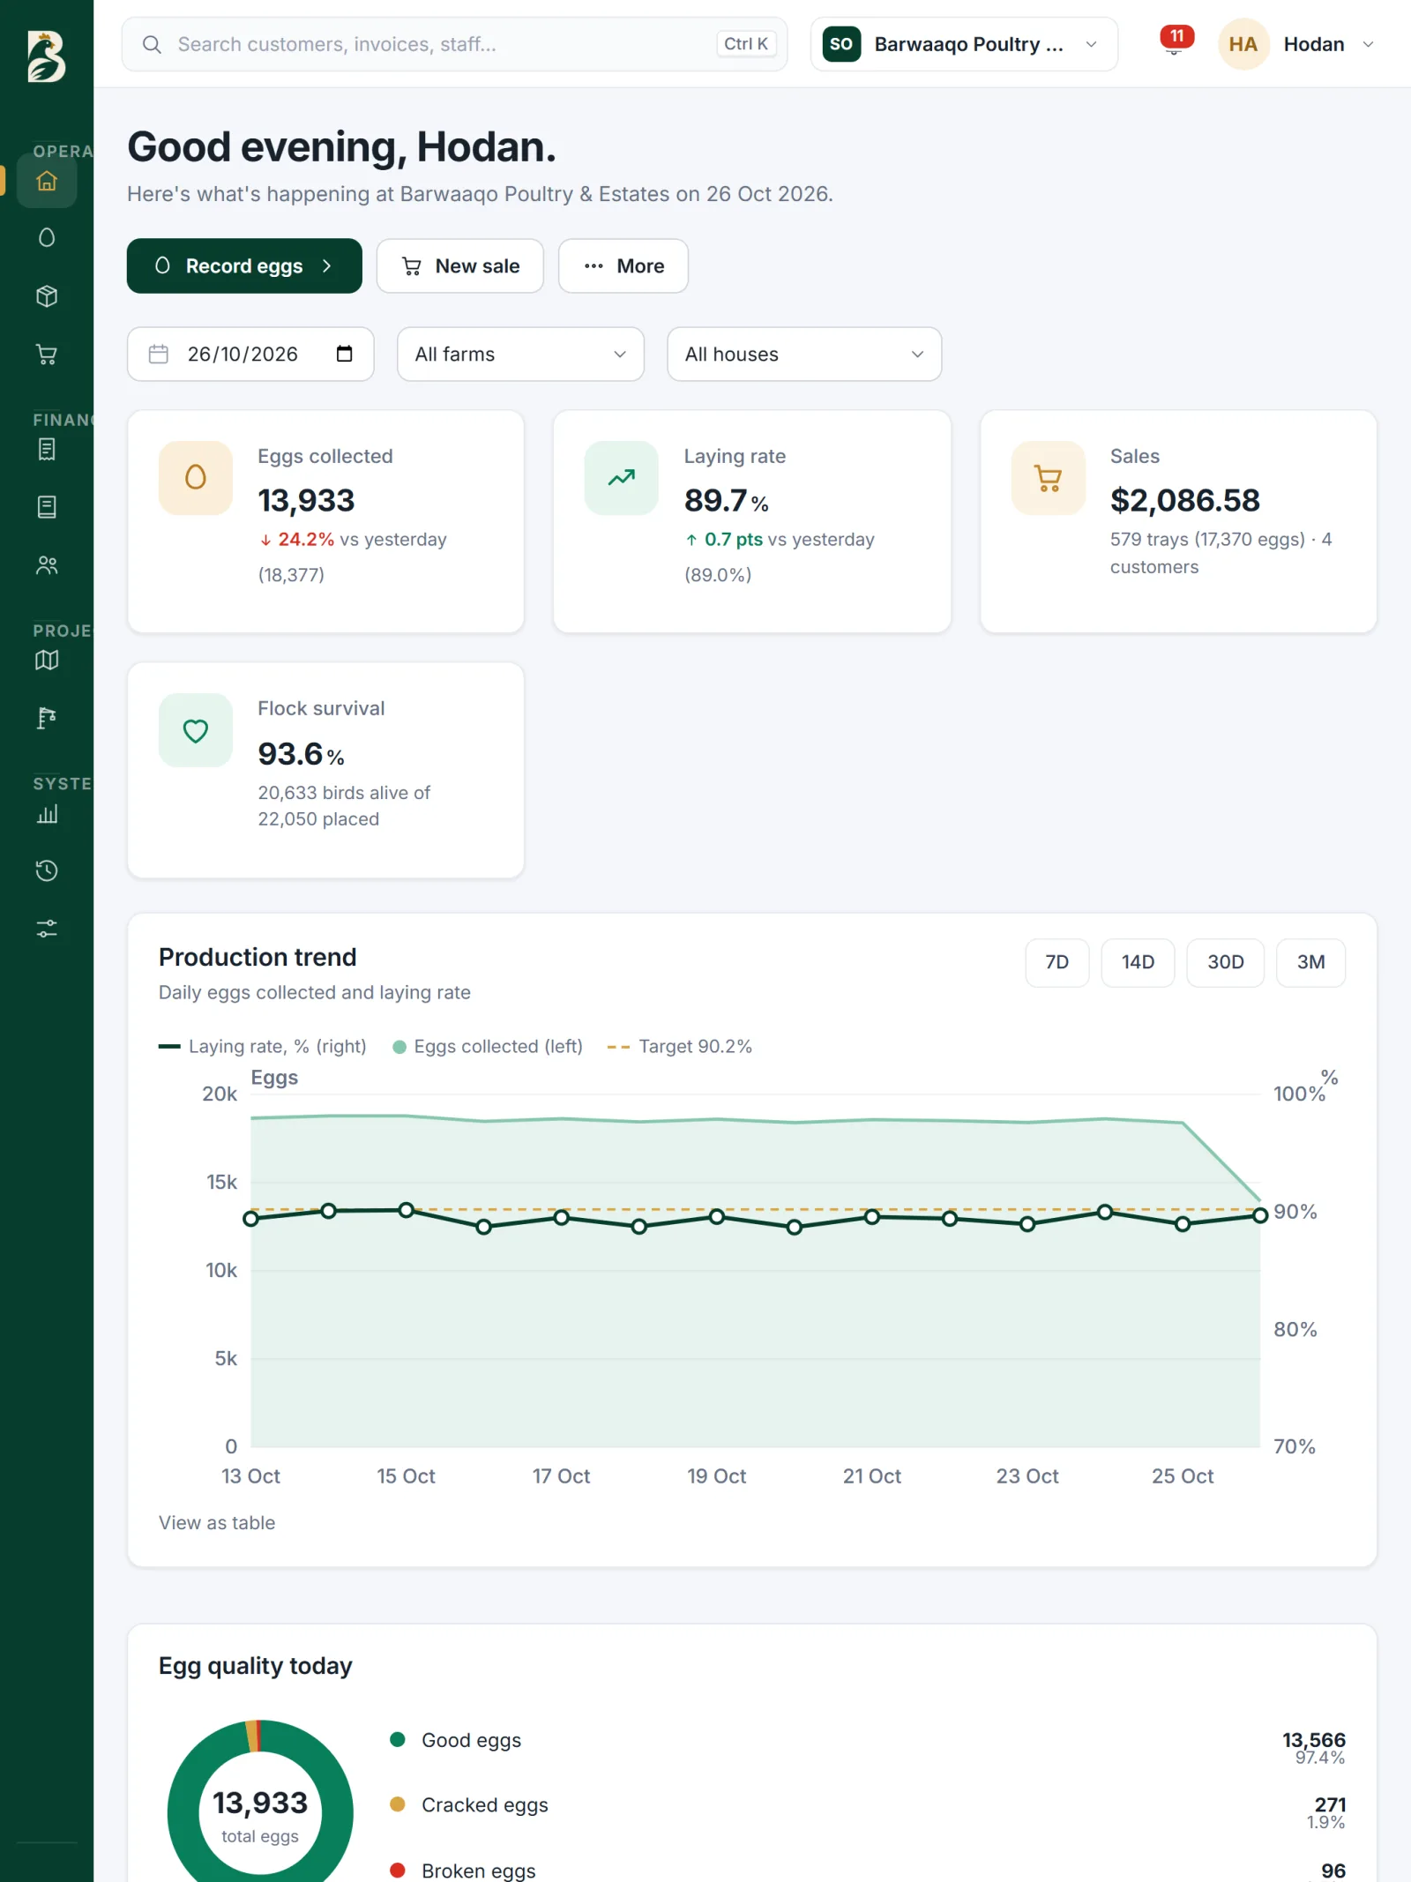
Task: Click the Cracked eggs amber swatch
Action: (x=398, y=1804)
